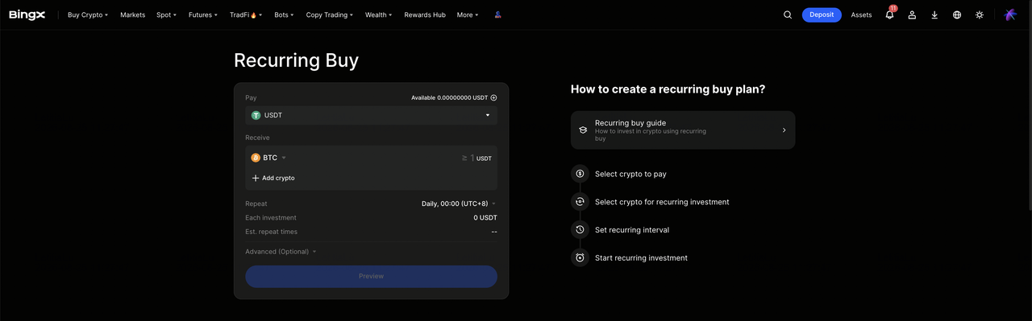
Task: Open notifications bell icon
Action: point(890,14)
